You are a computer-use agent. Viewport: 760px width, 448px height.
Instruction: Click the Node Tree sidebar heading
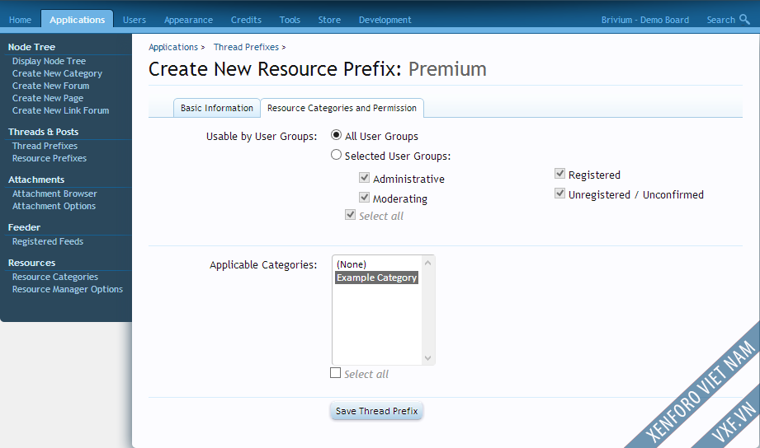[31, 47]
